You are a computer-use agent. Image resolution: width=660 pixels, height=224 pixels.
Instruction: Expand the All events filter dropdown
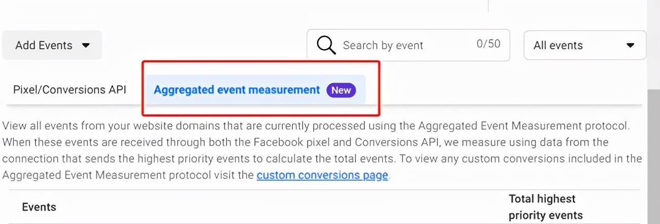pos(585,45)
